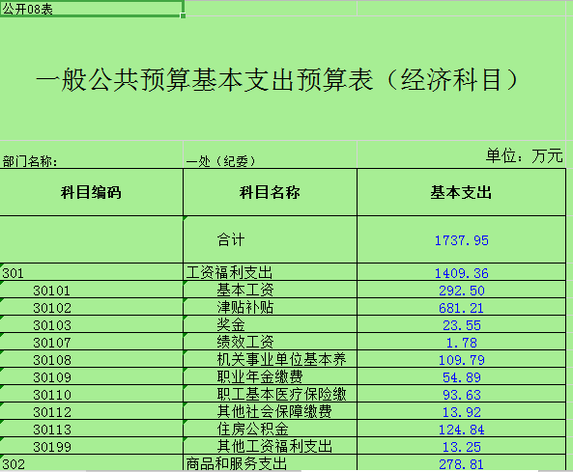Click the 科目编码 column header
This screenshot has height=472, width=573.
(92, 192)
